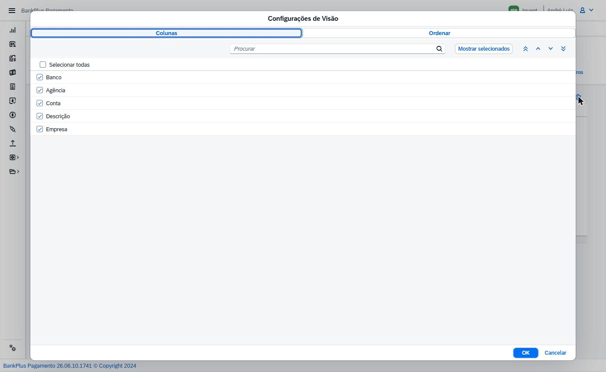
Task: Select the documents with dollar sidebar icon
Action: pyautogui.click(x=13, y=58)
